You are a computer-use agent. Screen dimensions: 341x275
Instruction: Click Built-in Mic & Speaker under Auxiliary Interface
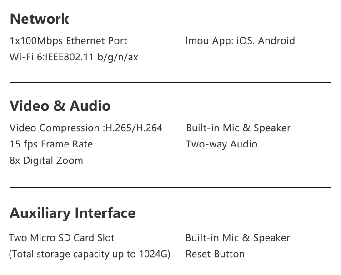pos(237,238)
